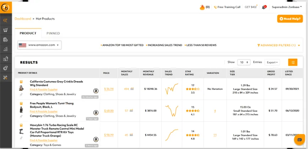Open variation count 11 link
The image size is (308, 149).
point(215,135)
